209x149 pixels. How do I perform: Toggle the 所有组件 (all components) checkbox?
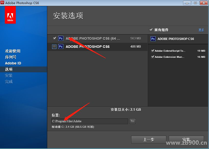pyautogui.click(x=151, y=30)
